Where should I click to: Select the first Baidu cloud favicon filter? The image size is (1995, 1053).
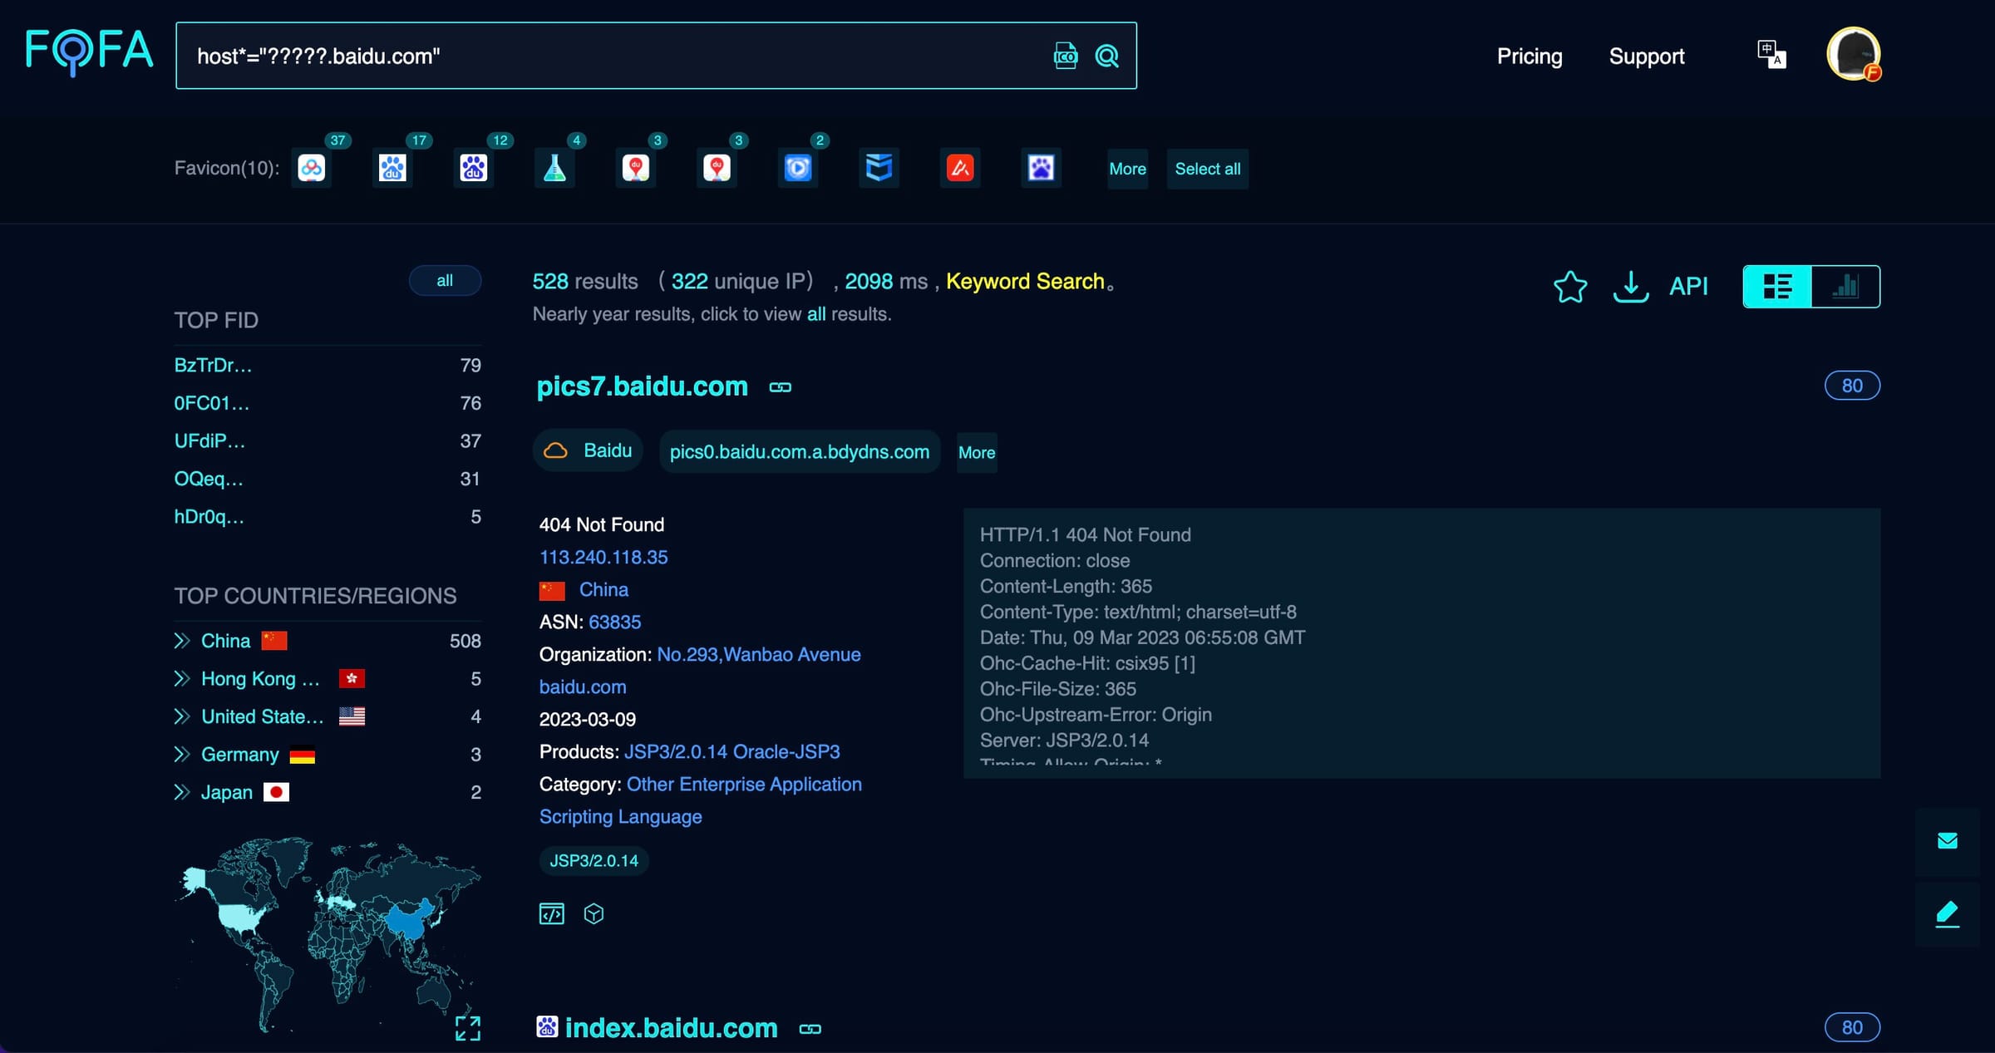[311, 167]
